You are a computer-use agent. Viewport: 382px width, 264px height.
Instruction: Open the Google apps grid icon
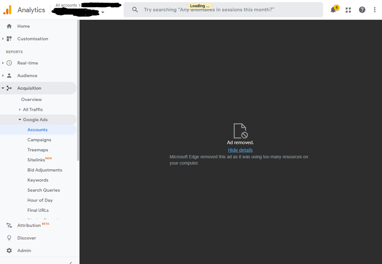(x=348, y=10)
